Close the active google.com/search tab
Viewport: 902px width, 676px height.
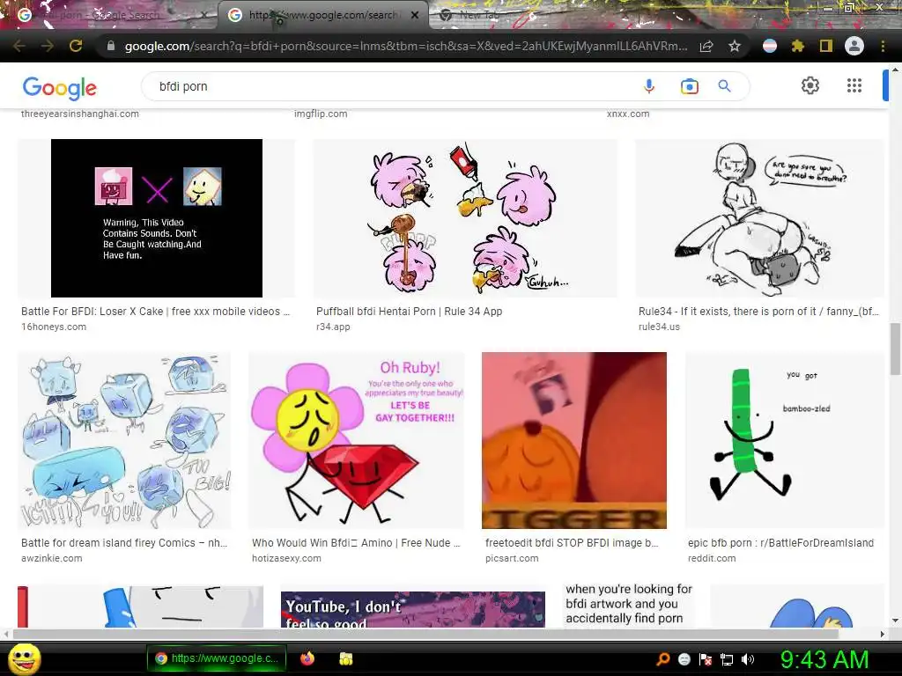[x=415, y=16]
